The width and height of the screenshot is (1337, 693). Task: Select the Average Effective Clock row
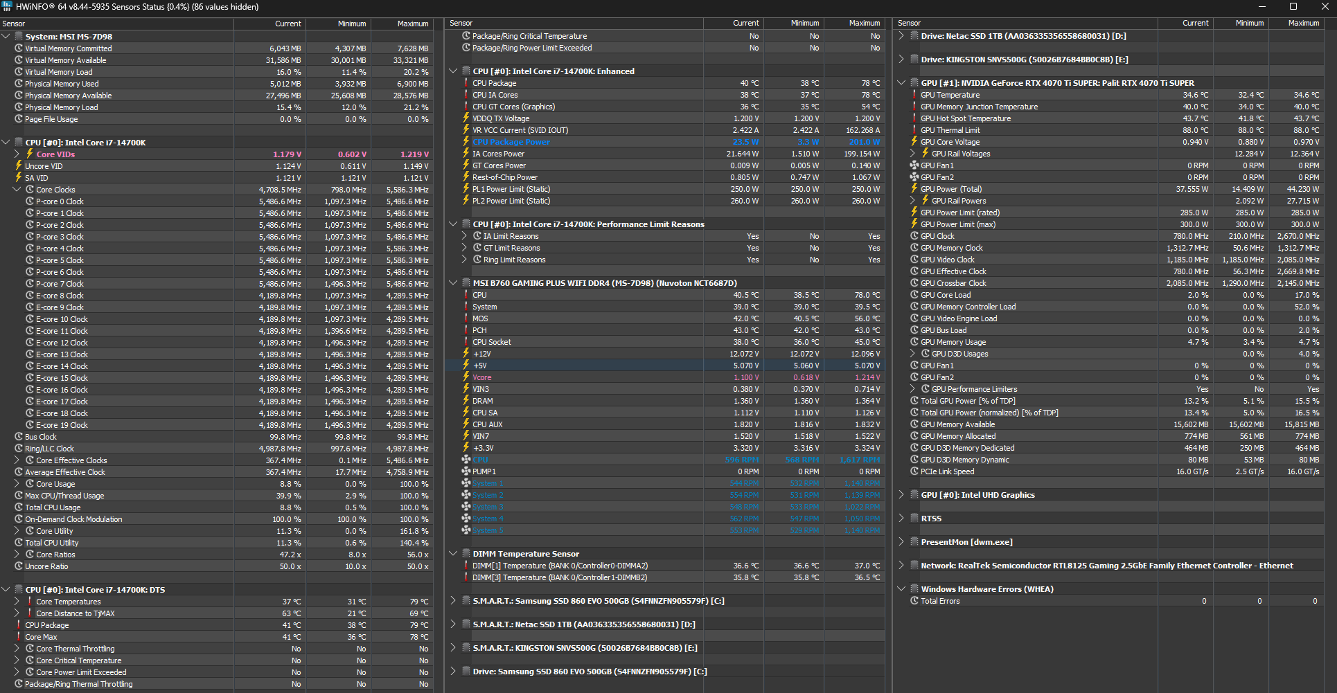216,472
